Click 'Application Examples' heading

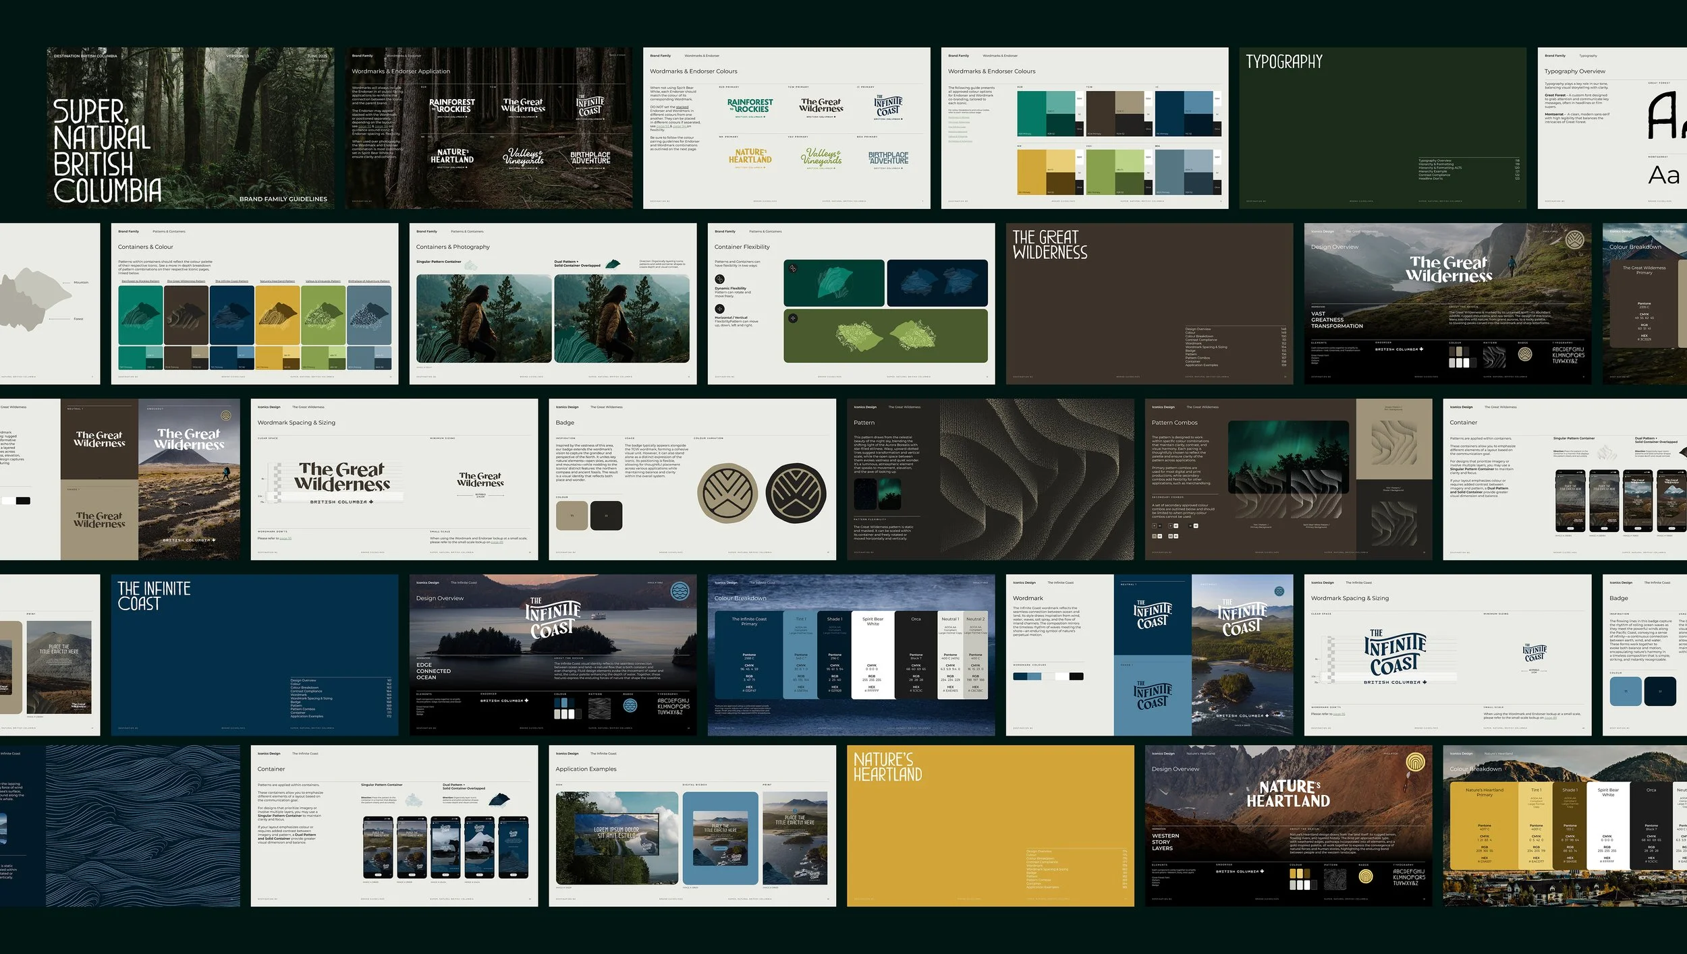pyautogui.click(x=586, y=769)
